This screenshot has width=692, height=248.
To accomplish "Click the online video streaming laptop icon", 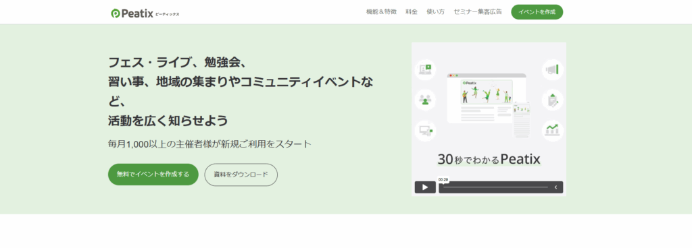I will click(426, 70).
